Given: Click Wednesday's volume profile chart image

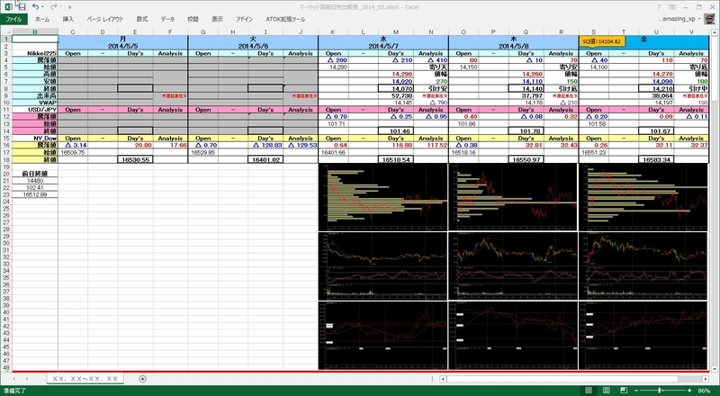Looking at the screenshot, I should (x=382, y=197).
